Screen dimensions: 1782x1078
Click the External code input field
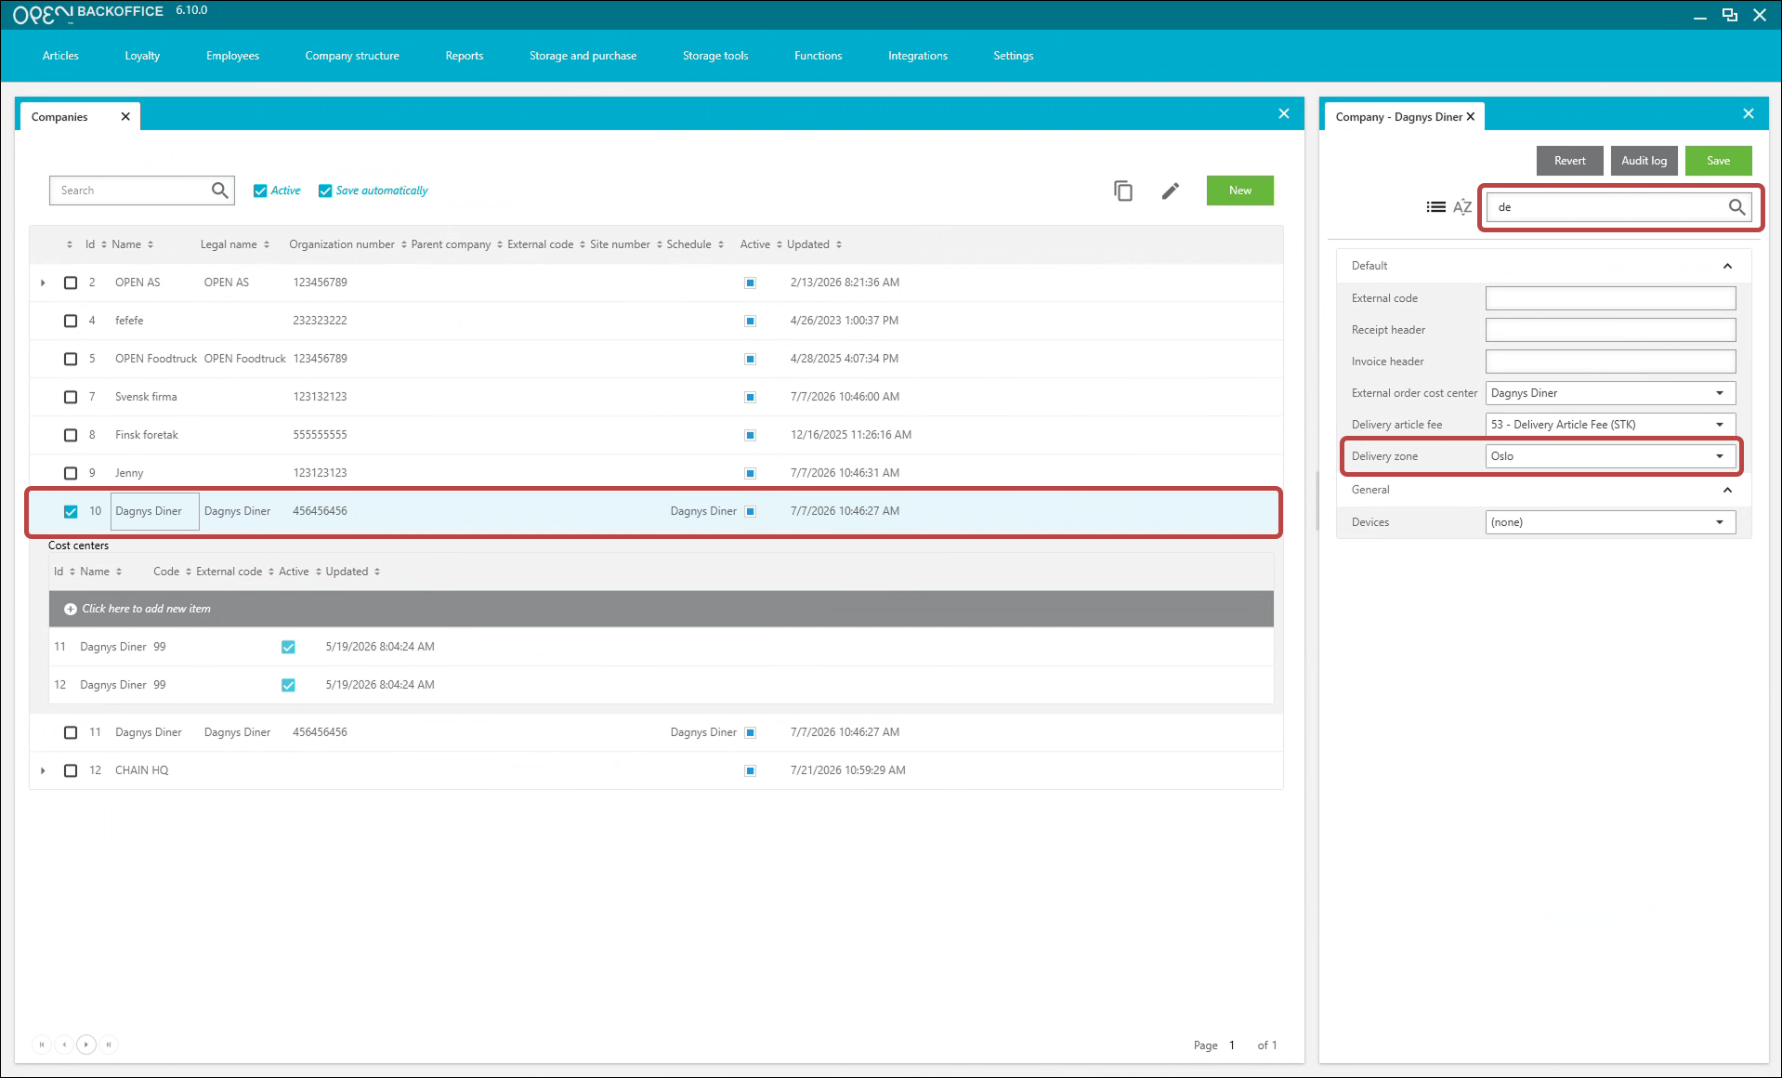1610,298
